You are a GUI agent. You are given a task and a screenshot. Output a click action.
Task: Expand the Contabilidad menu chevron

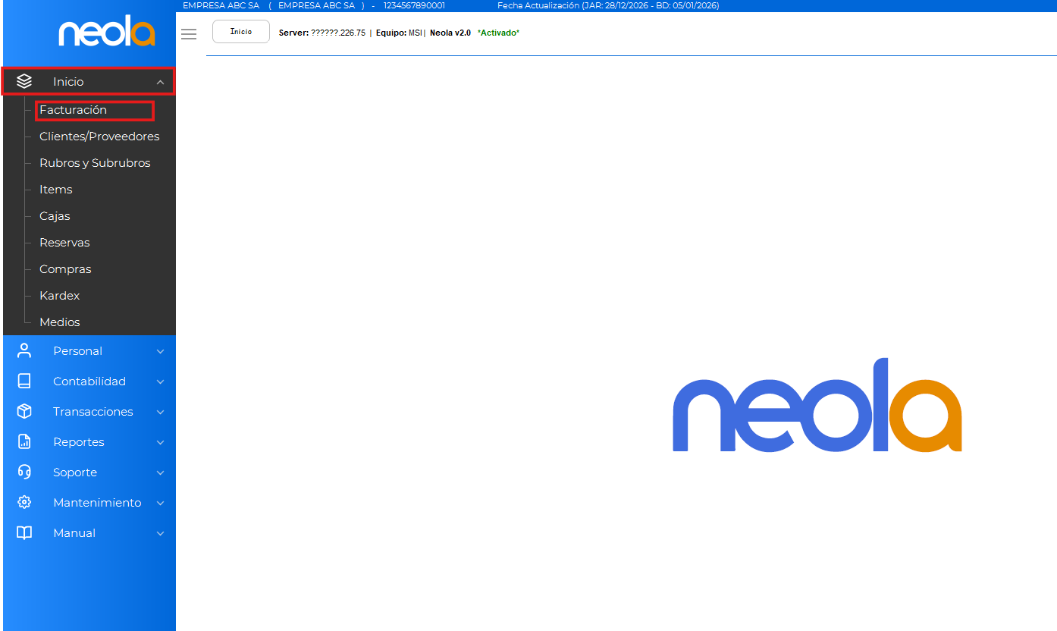(160, 381)
